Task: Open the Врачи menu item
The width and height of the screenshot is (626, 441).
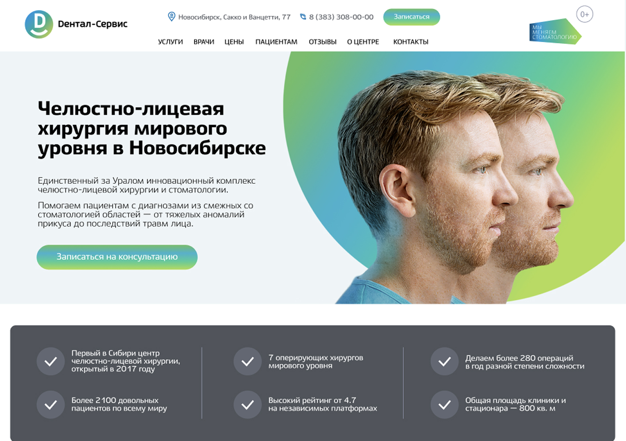Action: (x=204, y=42)
